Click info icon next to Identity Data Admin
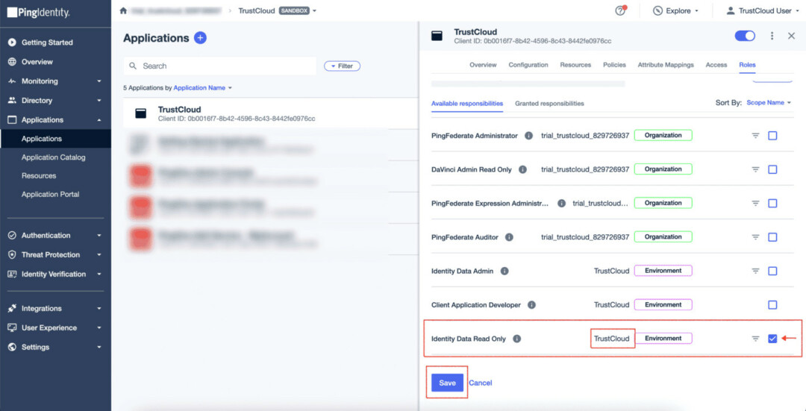 [504, 271]
